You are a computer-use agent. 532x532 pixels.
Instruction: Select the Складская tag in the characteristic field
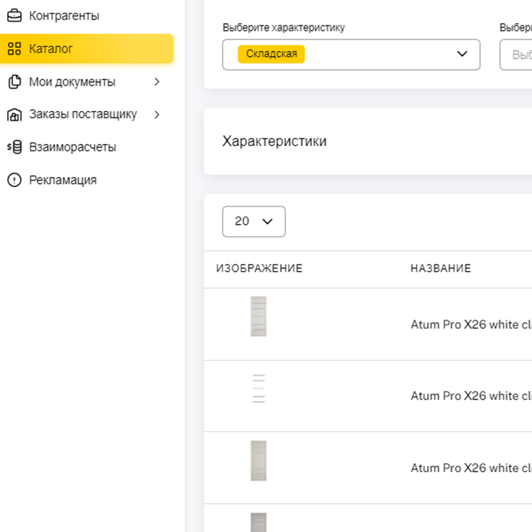coord(271,54)
